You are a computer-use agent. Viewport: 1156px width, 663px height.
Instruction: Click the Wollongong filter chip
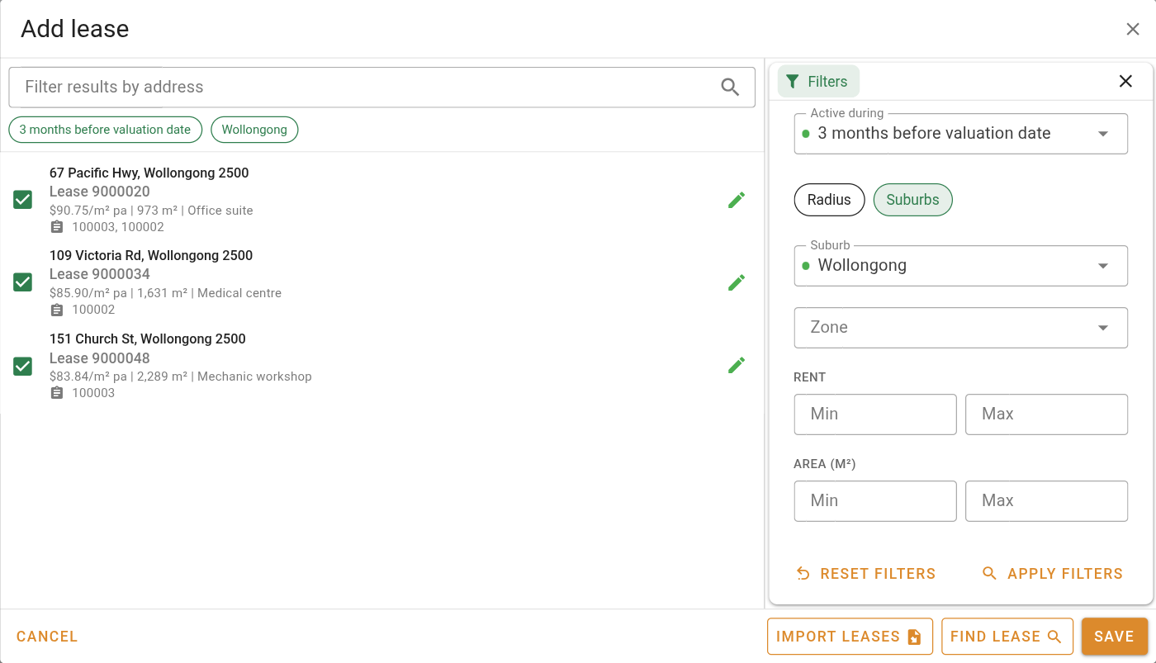(x=254, y=130)
